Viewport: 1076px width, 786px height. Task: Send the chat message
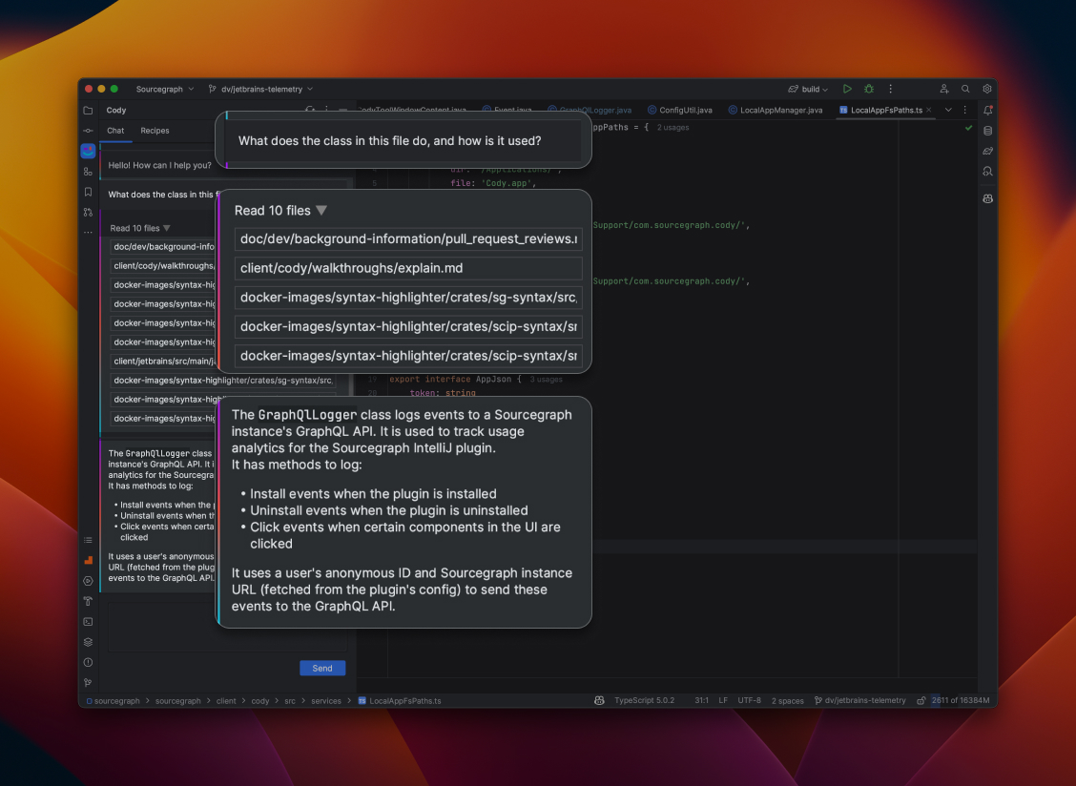(x=322, y=668)
